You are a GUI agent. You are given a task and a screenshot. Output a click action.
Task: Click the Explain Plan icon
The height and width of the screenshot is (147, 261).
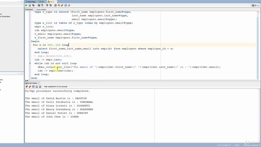pos(33,5)
